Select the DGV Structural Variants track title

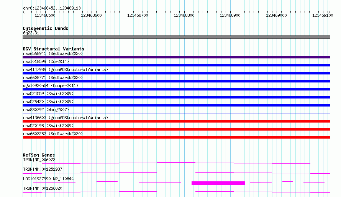click(54, 49)
